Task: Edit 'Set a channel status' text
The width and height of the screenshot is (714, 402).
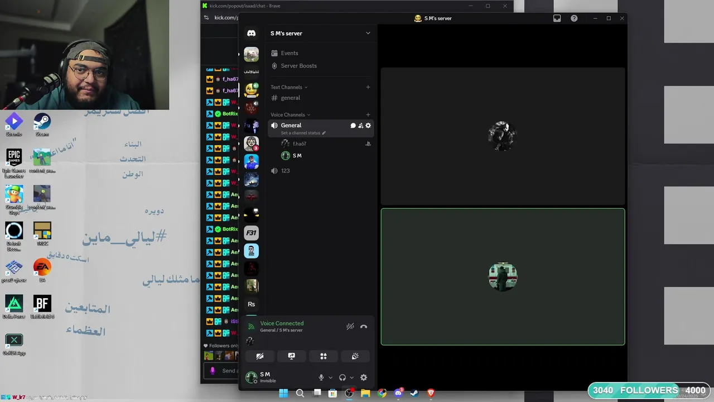Action: tap(303, 133)
